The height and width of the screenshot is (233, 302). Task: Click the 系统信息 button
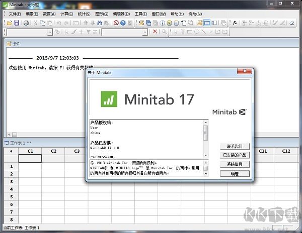point(235,164)
